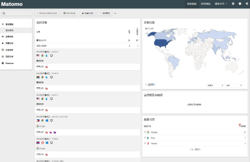This screenshot has width=250, height=162.
Task: Expand the Google row in search engines
Action: click(145, 132)
